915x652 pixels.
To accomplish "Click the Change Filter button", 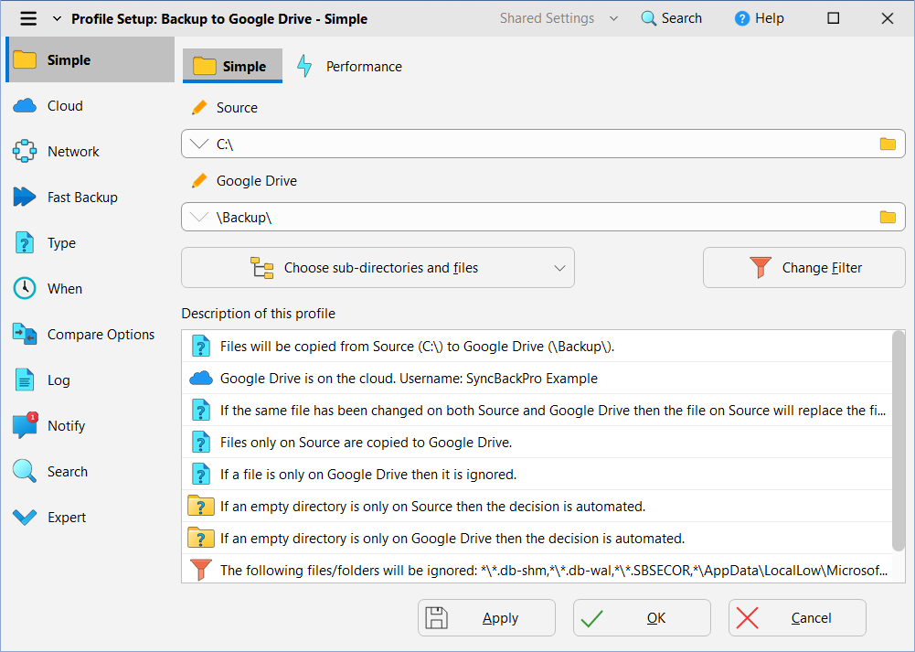I will click(804, 267).
